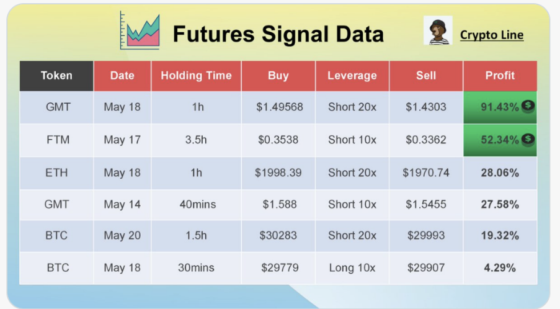Select the Holding Time column header

(x=196, y=76)
